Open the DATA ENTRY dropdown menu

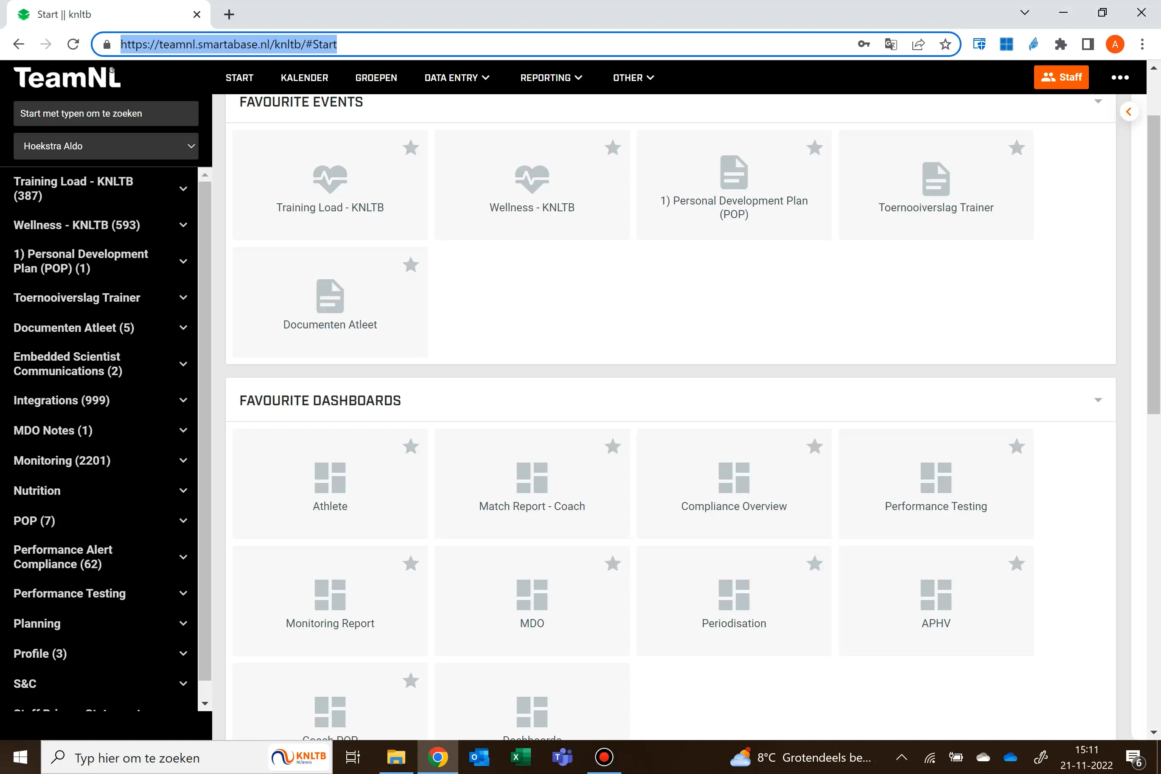[457, 78]
